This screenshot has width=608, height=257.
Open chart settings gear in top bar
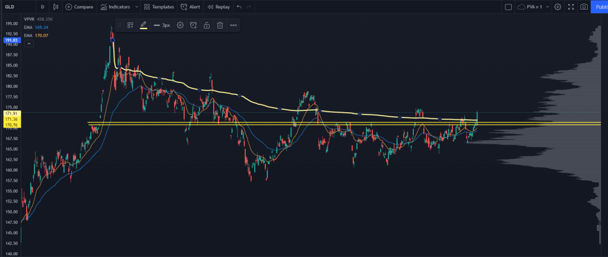(558, 7)
